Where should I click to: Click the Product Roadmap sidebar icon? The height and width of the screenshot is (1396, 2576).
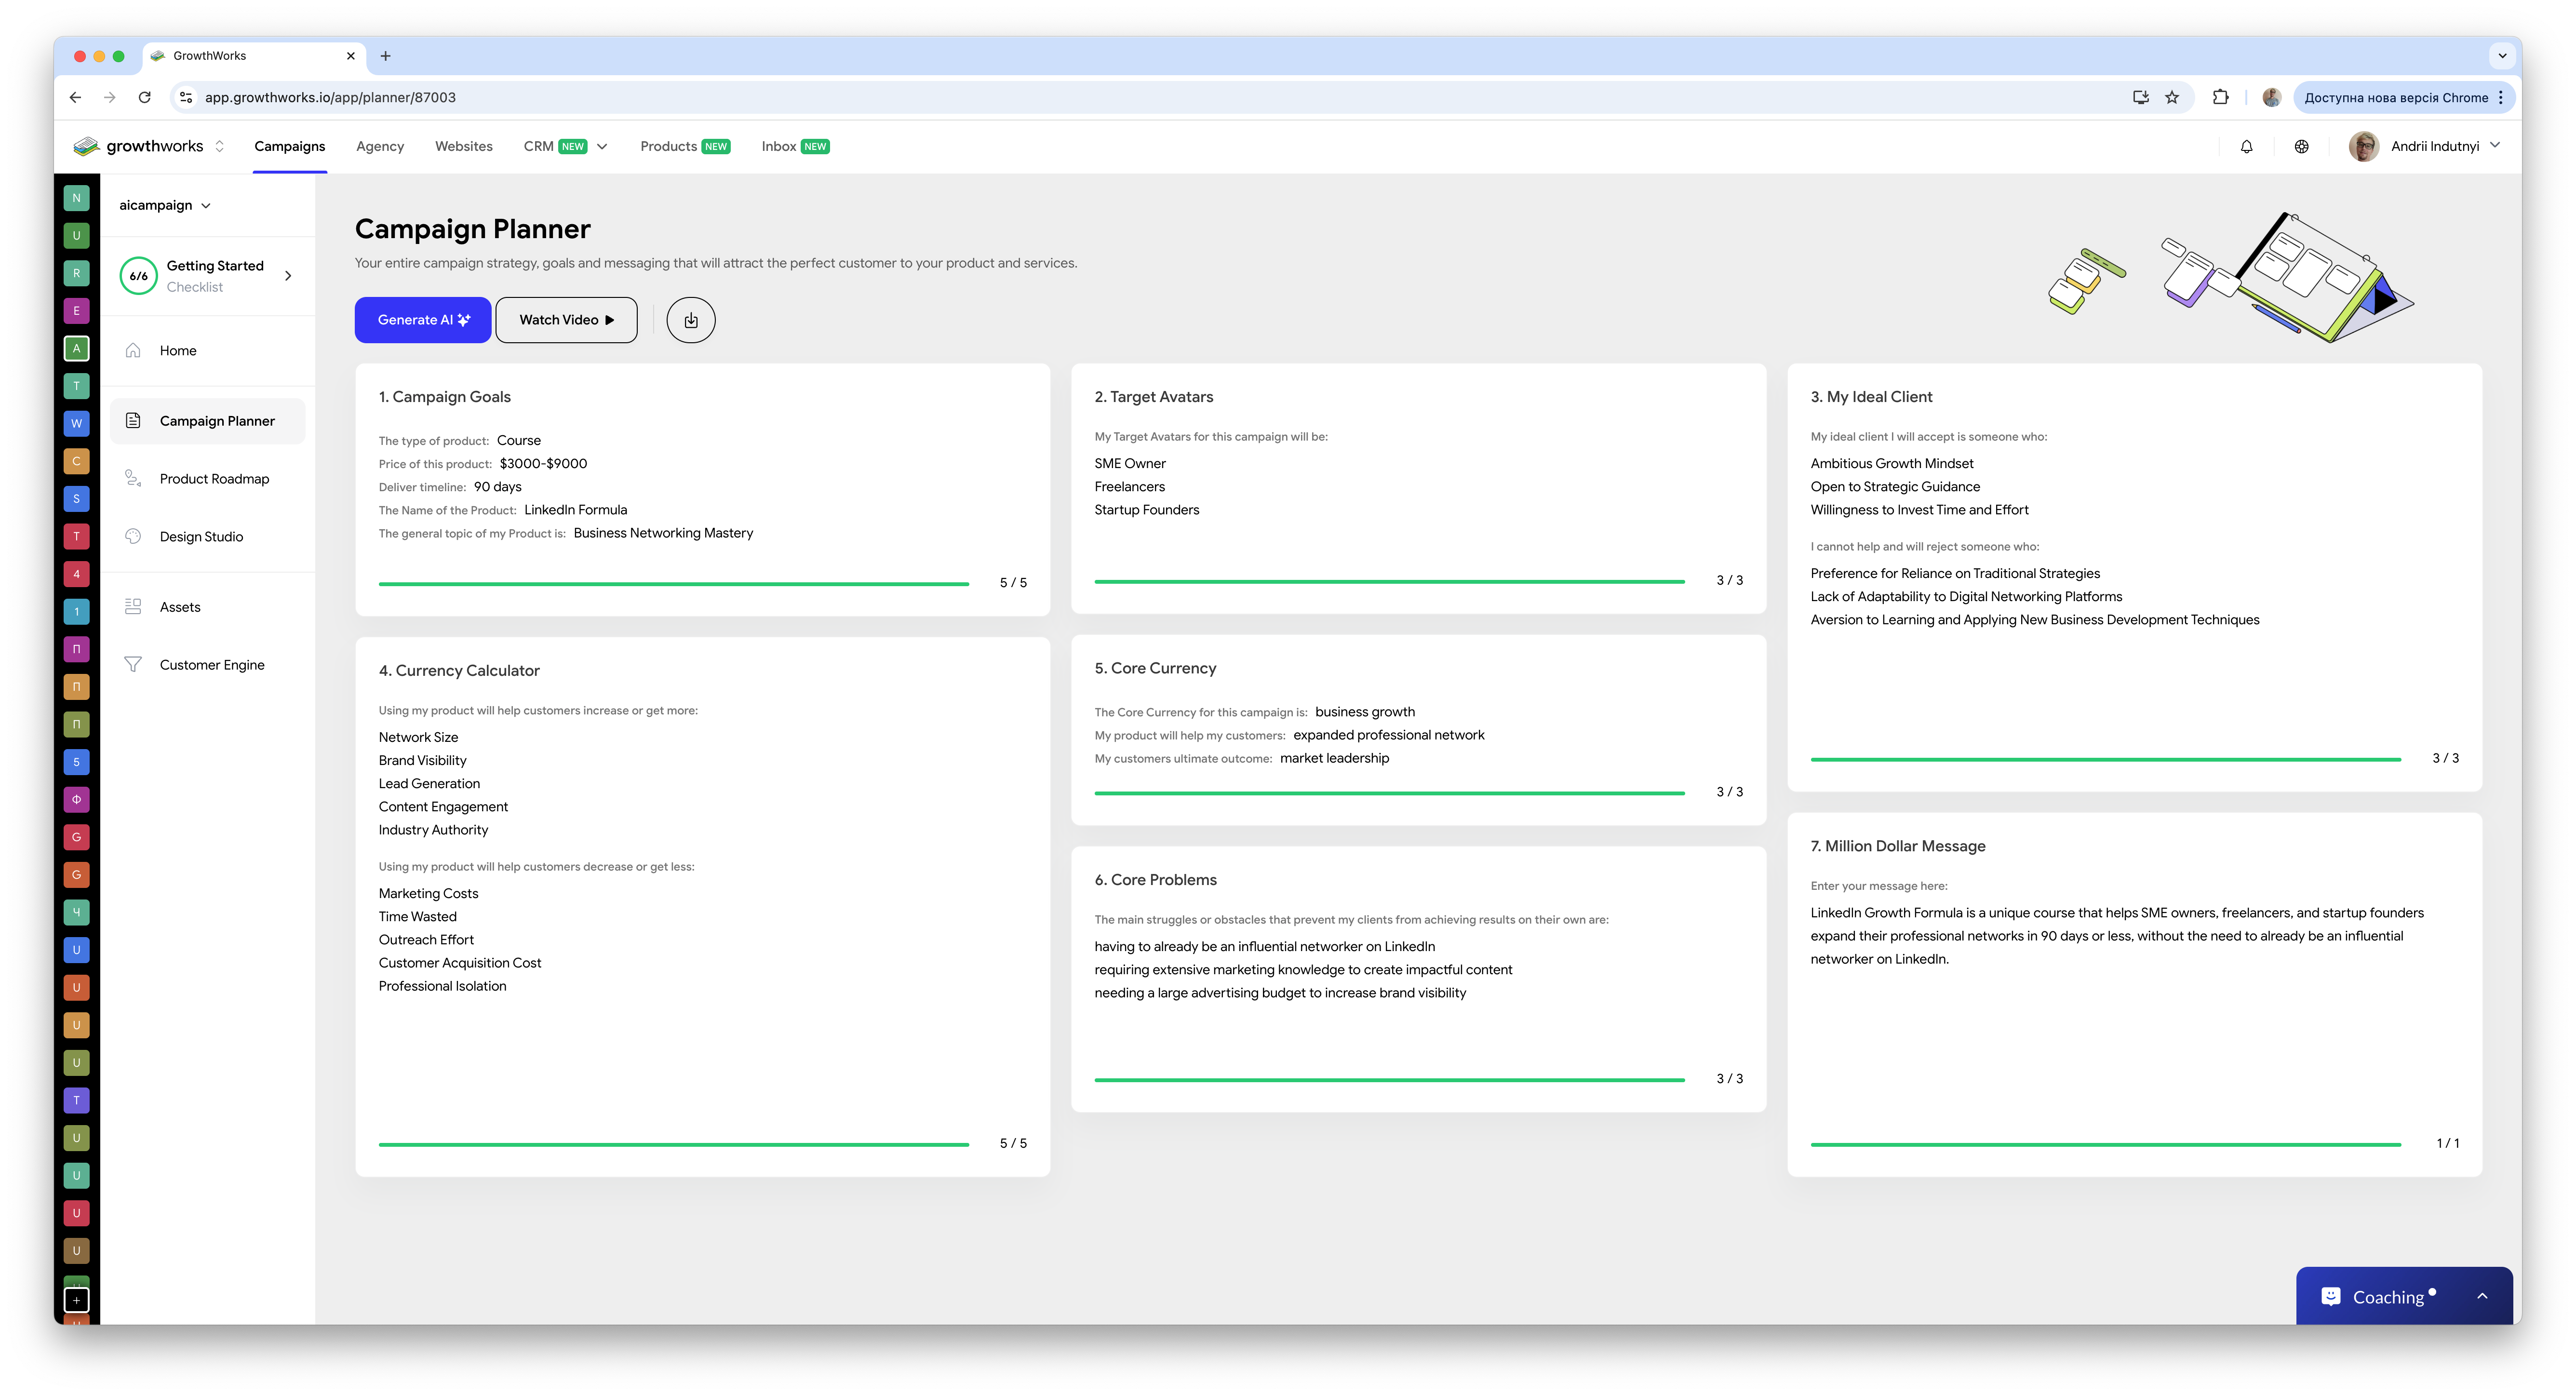click(133, 479)
